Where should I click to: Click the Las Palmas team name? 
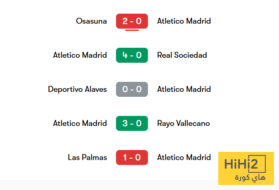pyautogui.click(x=87, y=157)
